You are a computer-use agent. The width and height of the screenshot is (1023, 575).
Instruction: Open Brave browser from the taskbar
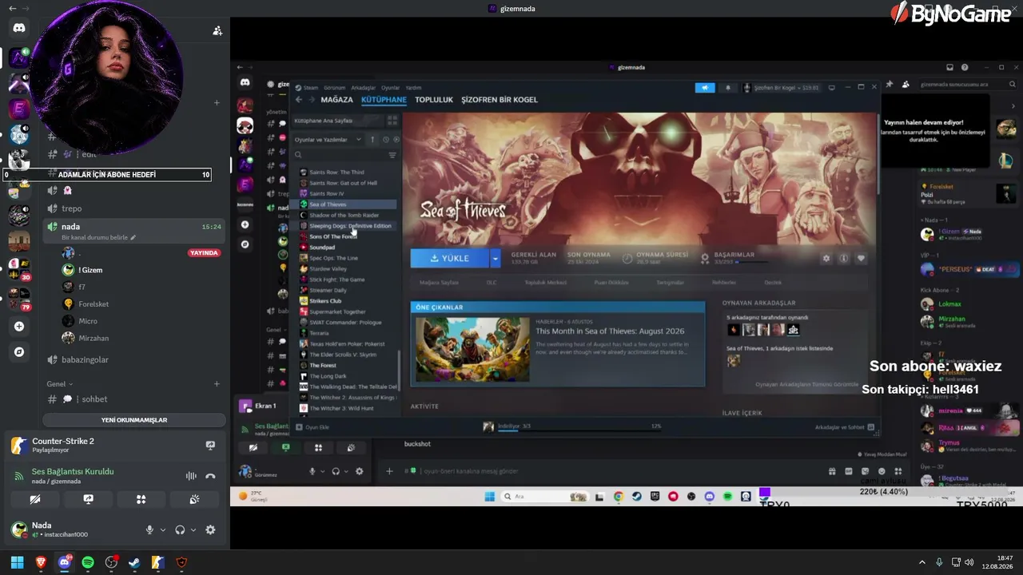[x=41, y=562]
